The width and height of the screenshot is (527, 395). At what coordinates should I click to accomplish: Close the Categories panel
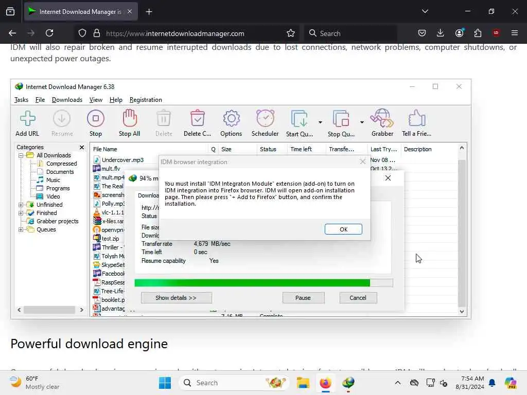coord(82,148)
